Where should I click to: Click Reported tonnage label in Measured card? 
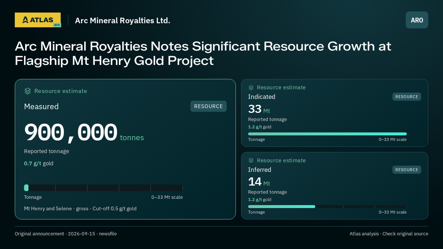coord(47,151)
